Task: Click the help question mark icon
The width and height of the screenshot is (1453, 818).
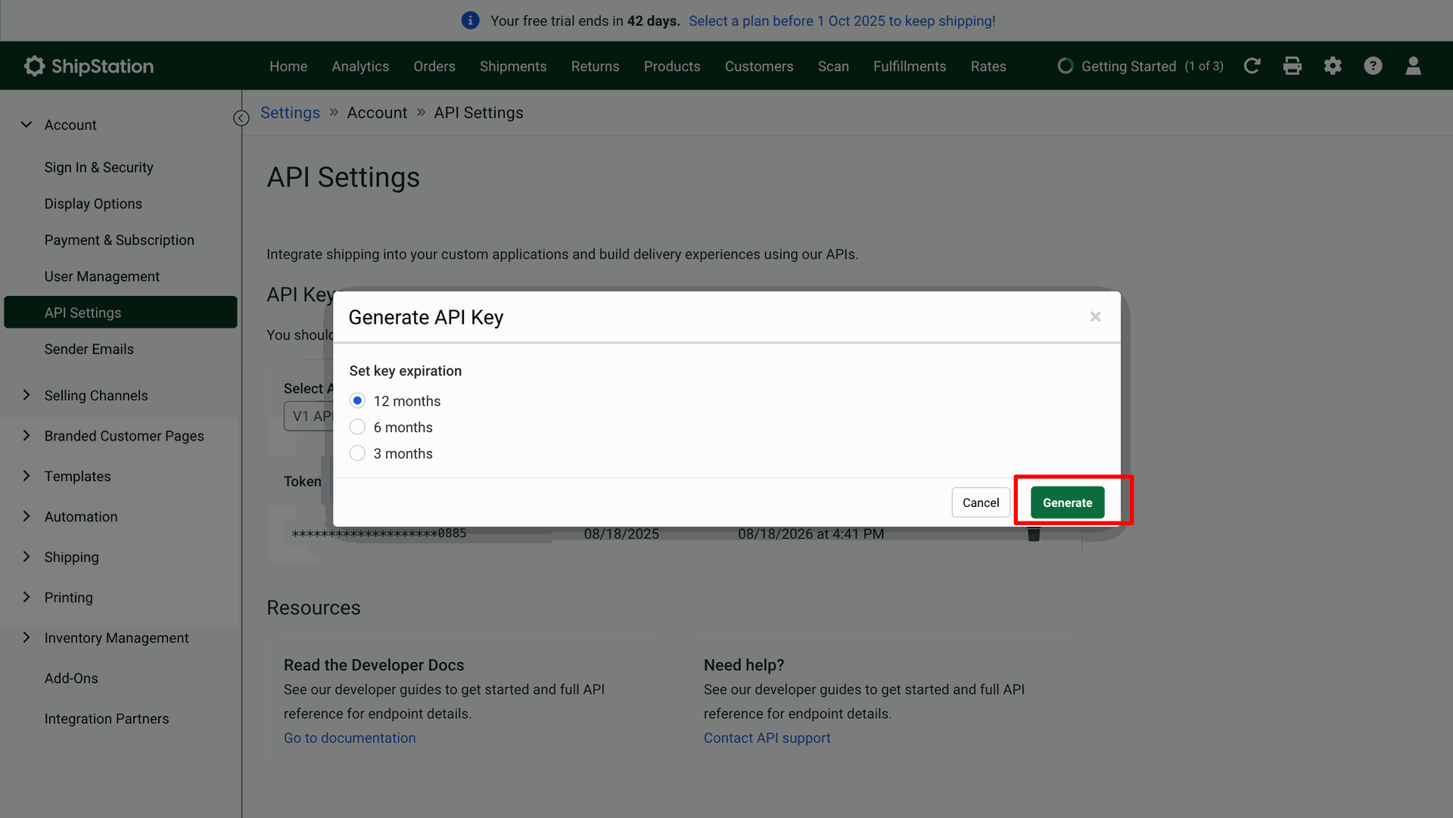Action: (x=1373, y=66)
